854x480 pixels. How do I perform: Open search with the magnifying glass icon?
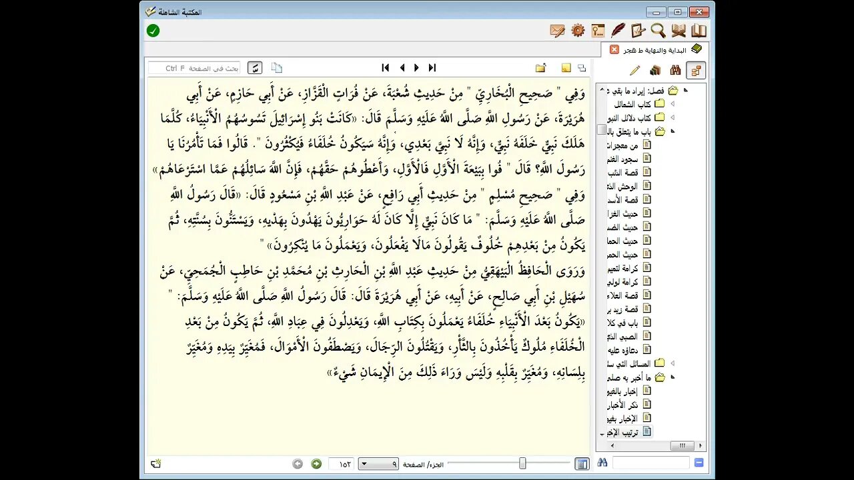658,31
